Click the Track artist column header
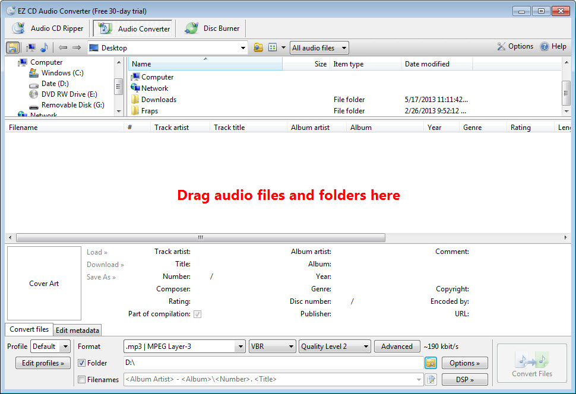The width and height of the screenshot is (576, 394). click(x=180, y=128)
